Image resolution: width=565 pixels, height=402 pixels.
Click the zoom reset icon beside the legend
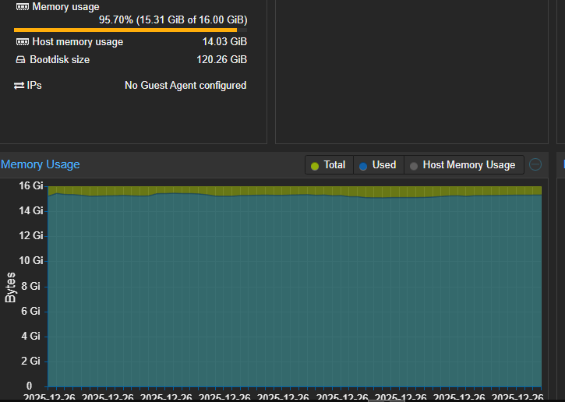pos(535,164)
